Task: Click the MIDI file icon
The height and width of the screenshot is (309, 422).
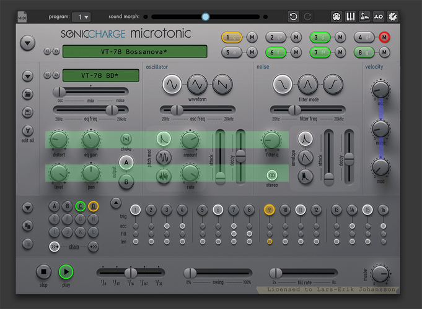Action: [x=22, y=17]
